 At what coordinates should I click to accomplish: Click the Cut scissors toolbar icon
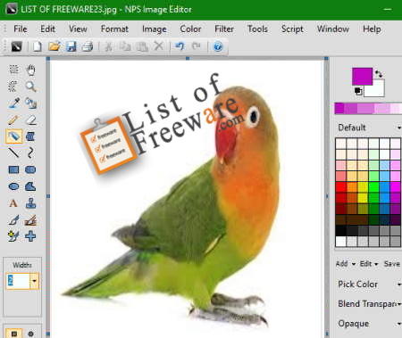[x=108, y=46]
